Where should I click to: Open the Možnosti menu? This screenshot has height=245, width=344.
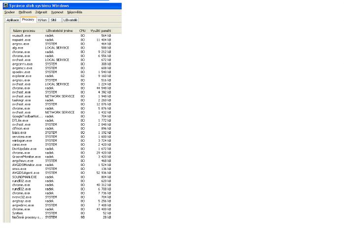25,12
